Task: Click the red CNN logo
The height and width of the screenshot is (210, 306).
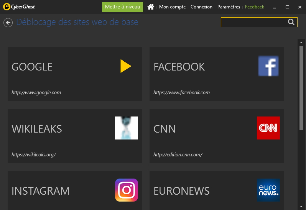Action: tap(268, 128)
